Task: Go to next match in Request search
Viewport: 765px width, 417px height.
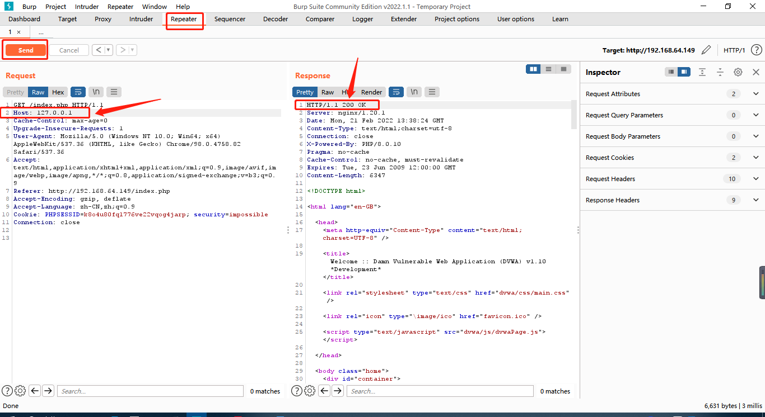Action: 48,391
